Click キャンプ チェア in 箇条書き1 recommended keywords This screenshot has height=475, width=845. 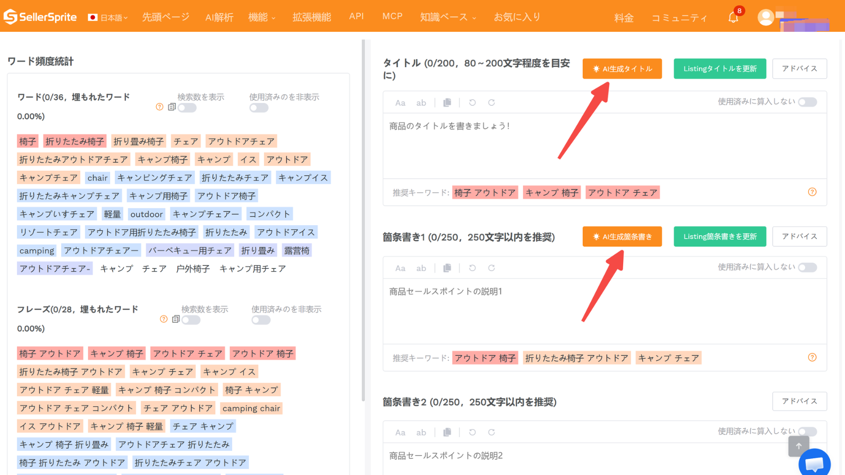coord(669,358)
